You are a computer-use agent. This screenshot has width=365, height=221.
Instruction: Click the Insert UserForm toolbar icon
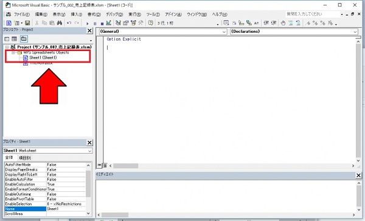pyautogui.click(x=17, y=23)
